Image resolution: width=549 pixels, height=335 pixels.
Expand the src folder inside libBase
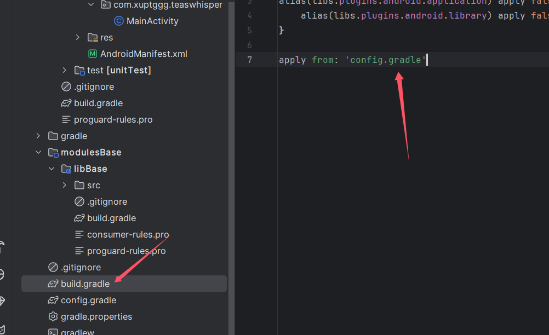point(65,185)
